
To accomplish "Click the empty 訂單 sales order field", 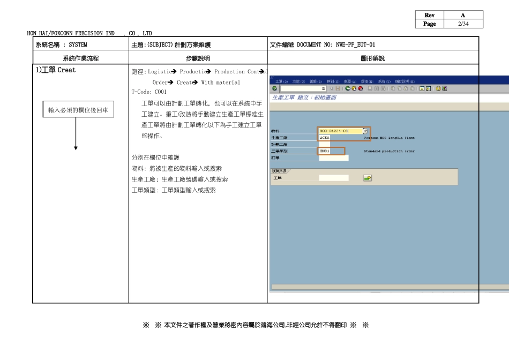I will pos(334,157).
